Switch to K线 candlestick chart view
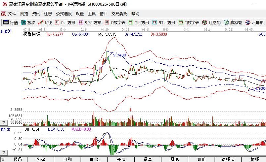The height and width of the screenshot is (162, 266). click(x=45, y=23)
